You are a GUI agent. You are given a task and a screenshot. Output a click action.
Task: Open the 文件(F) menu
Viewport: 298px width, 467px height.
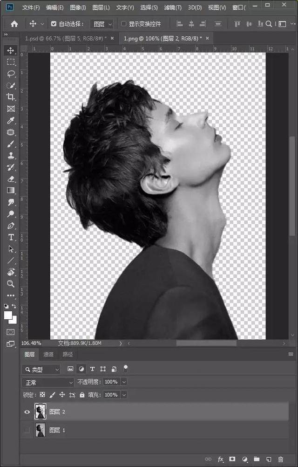pyautogui.click(x=31, y=7)
